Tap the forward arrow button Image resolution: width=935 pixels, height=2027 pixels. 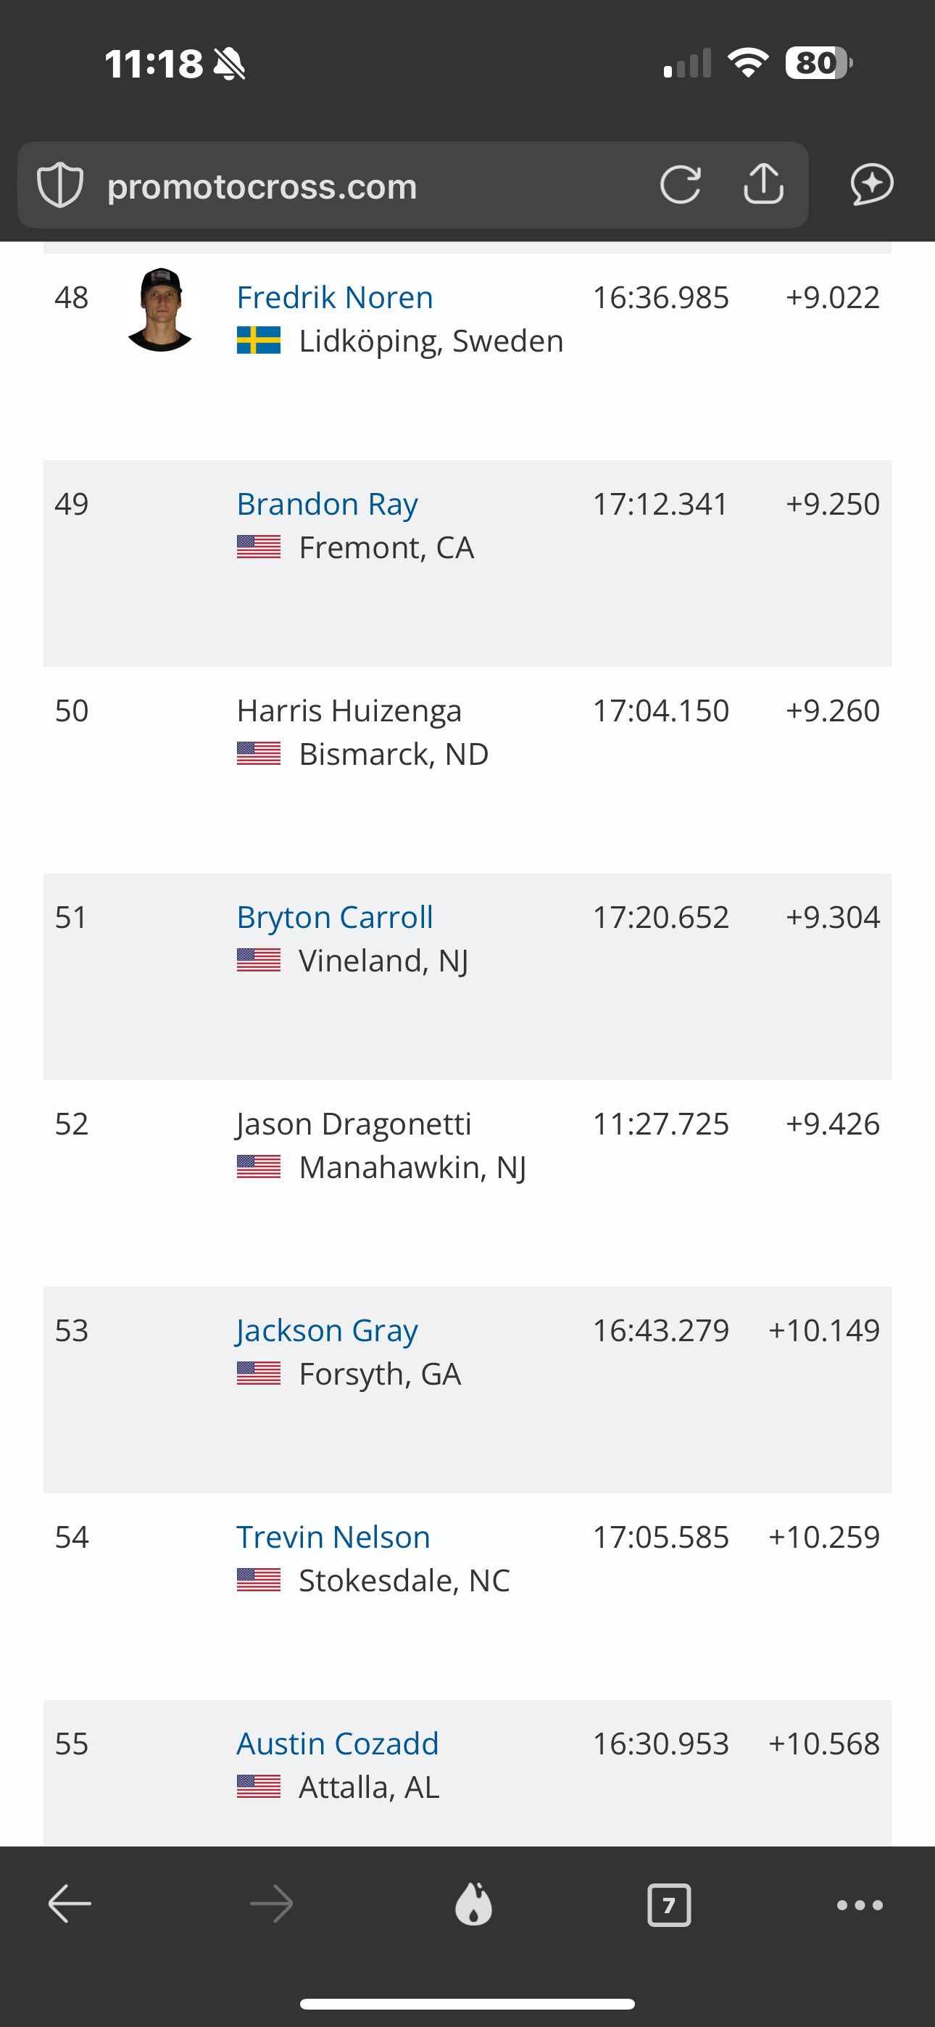[x=272, y=1905]
